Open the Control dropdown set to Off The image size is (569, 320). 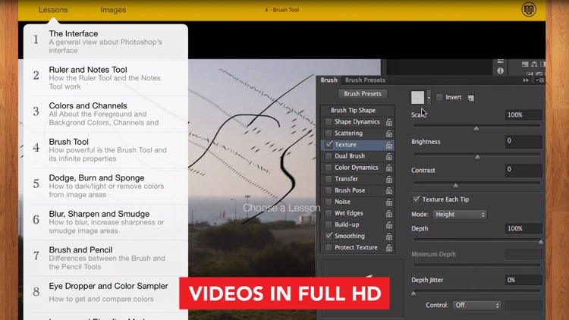tap(477, 305)
